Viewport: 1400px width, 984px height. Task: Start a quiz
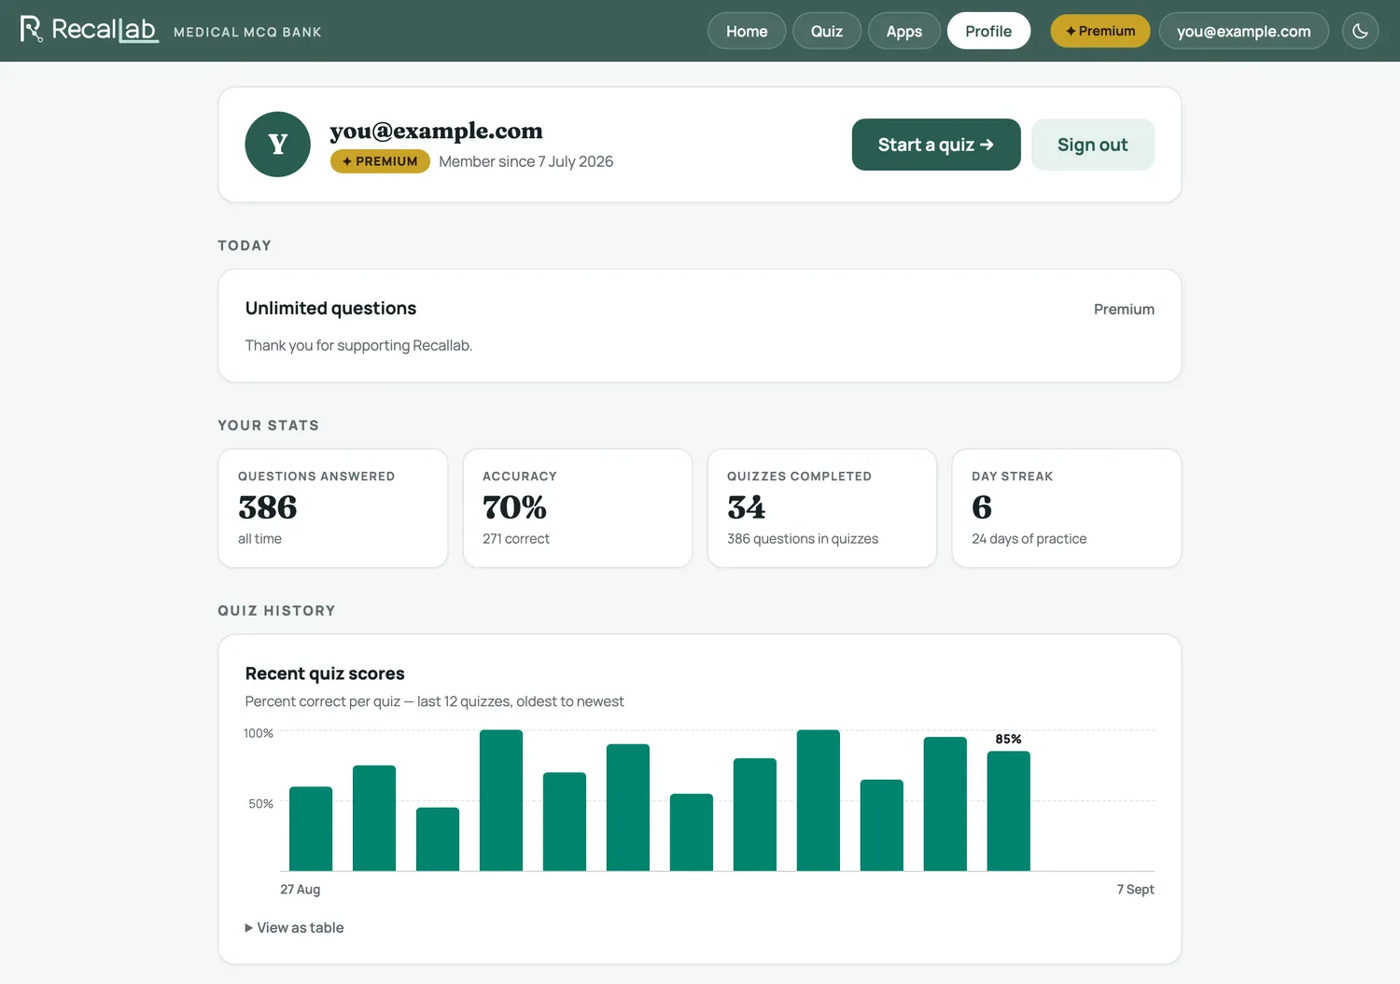pyautogui.click(x=936, y=145)
